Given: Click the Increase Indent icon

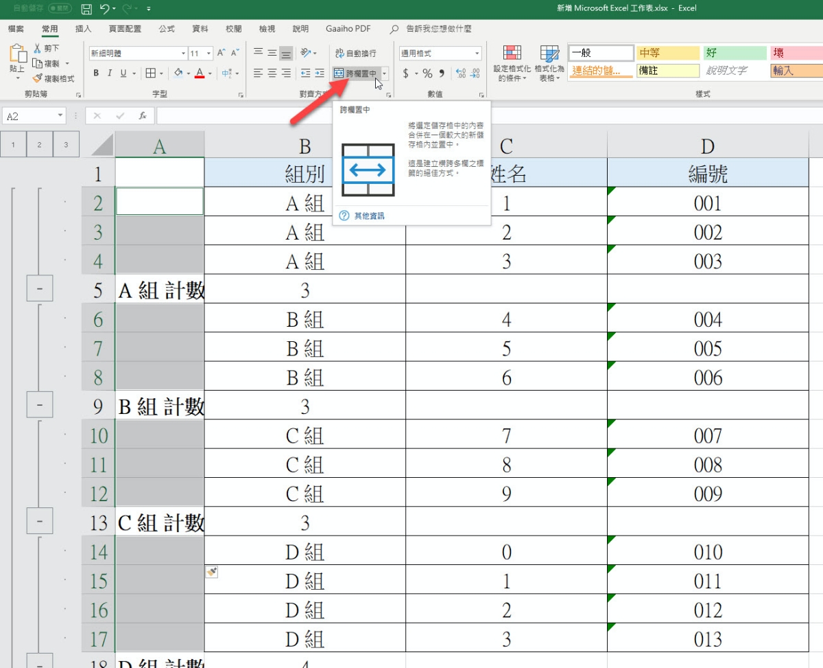Looking at the screenshot, I should click(x=320, y=73).
